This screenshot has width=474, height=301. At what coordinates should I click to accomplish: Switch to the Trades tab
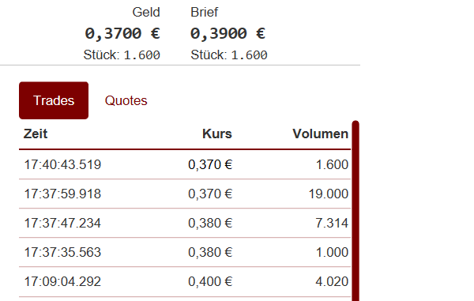coord(54,100)
